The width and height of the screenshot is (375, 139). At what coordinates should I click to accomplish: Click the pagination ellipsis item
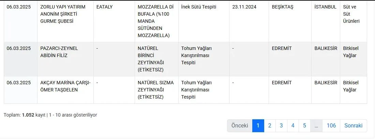[x=316, y=126]
